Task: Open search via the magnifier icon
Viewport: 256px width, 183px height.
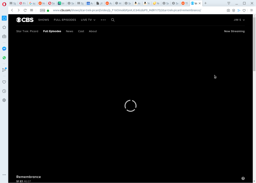Action: tap(113, 20)
